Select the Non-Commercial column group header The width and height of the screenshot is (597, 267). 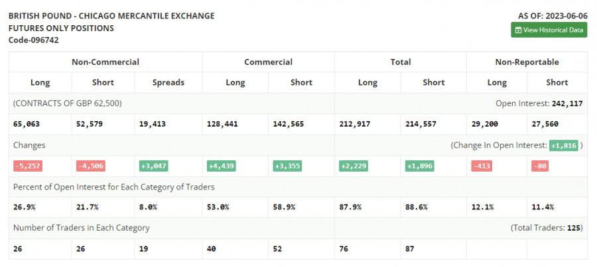[105, 62]
